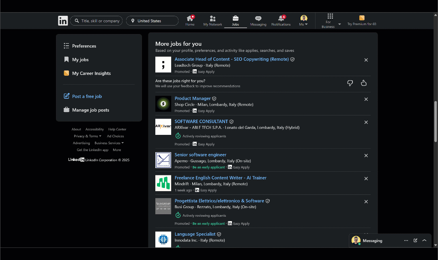View Notifications bell

tap(281, 21)
